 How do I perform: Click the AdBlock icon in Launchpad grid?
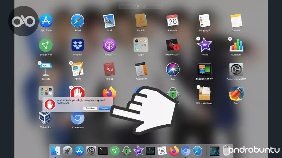(78, 92)
